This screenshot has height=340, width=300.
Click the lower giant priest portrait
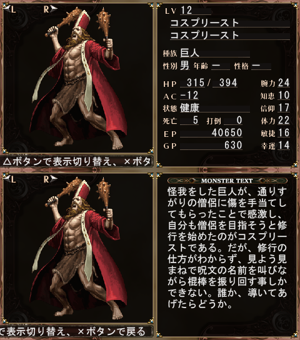click(x=78, y=249)
